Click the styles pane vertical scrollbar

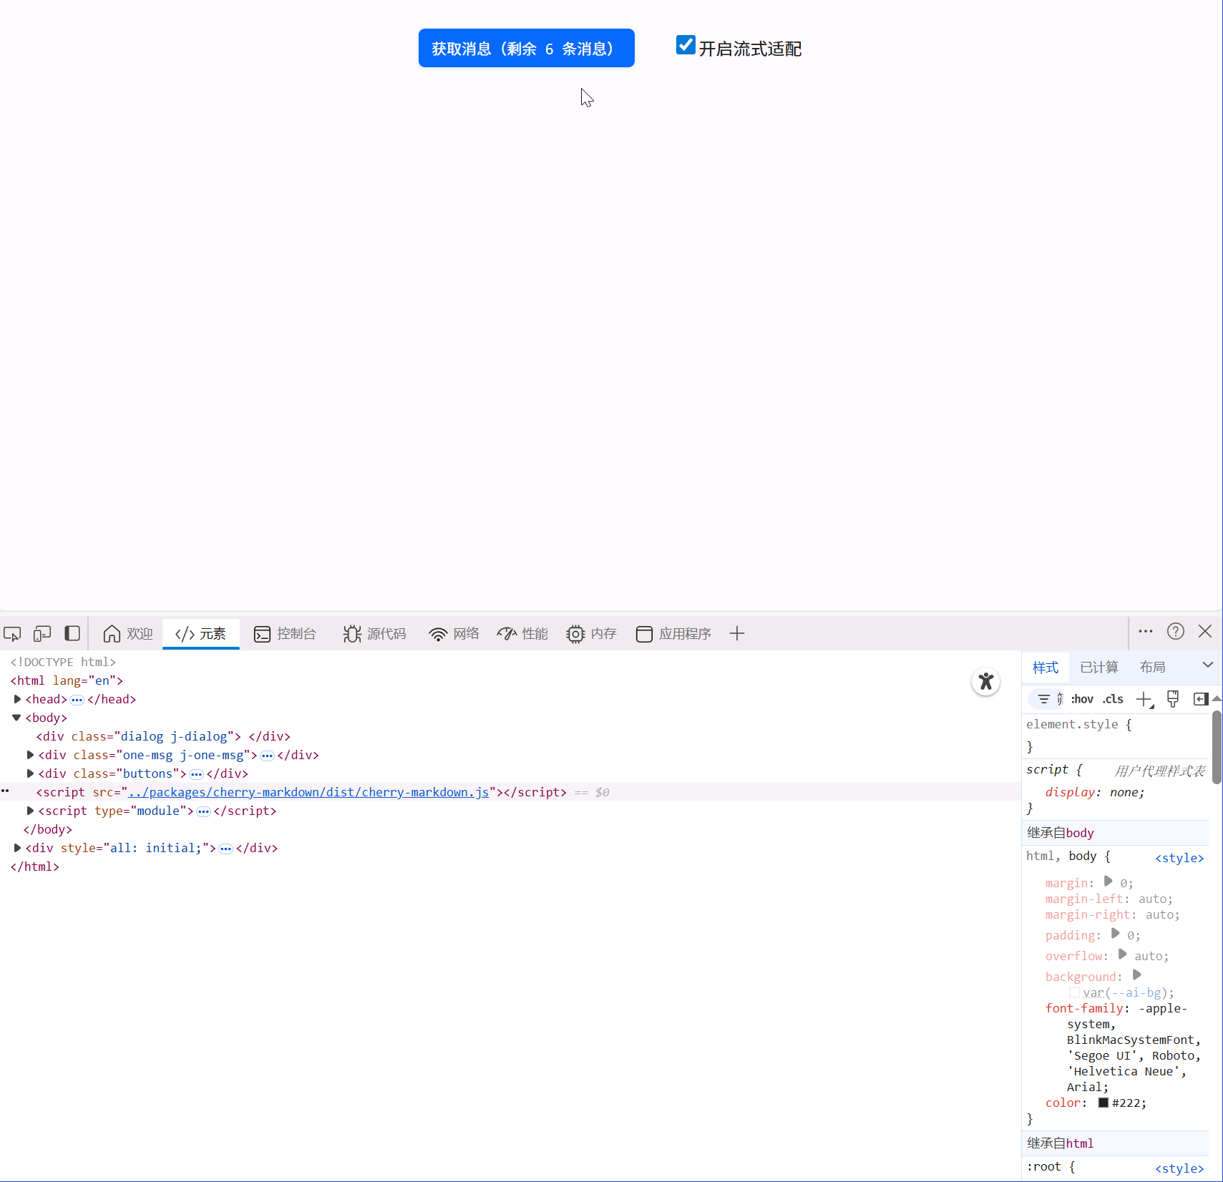(1217, 747)
